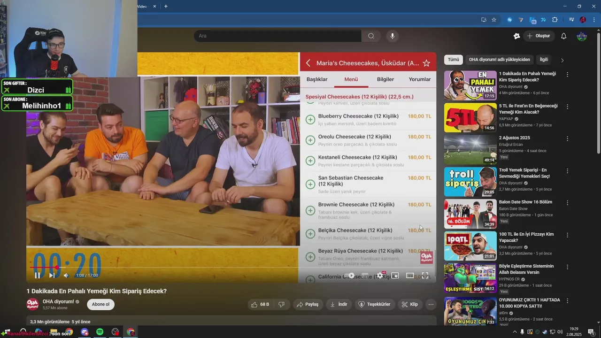Viewport: 601px width, 338px height.
Task: Open menu for 2 Ağustos 2025 suggestion
Action: tap(567, 138)
